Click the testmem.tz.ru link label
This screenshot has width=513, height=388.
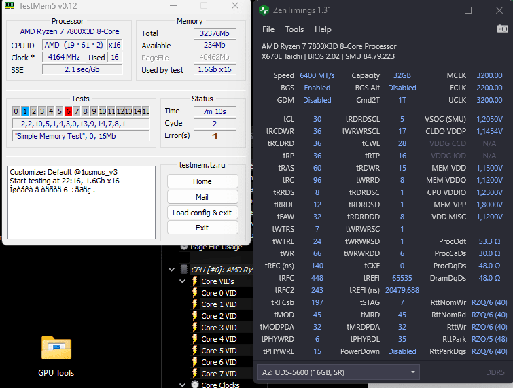(202, 165)
